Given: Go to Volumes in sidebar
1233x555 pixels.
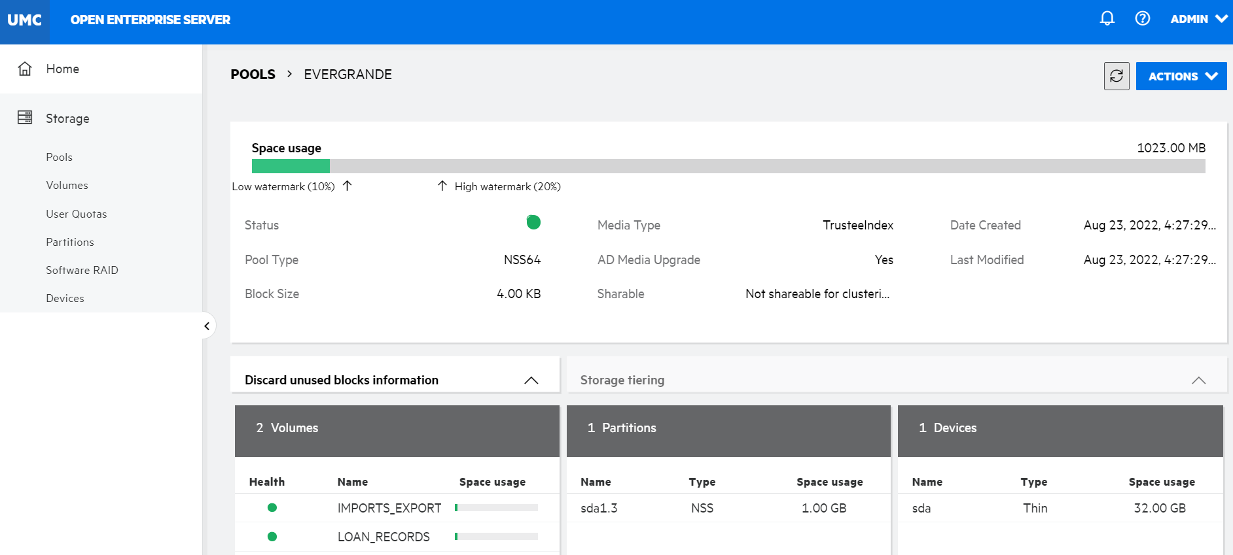Looking at the screenshot, I should (x=67, y=186).
